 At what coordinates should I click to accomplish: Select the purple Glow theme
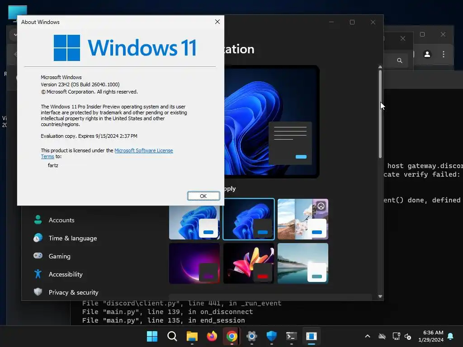194,263
